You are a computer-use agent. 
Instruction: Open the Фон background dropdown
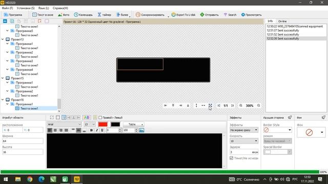(311, 132)
